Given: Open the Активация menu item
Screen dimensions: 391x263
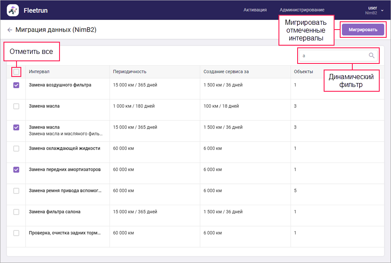Looking at the screenshot, I should coord(255,10).
